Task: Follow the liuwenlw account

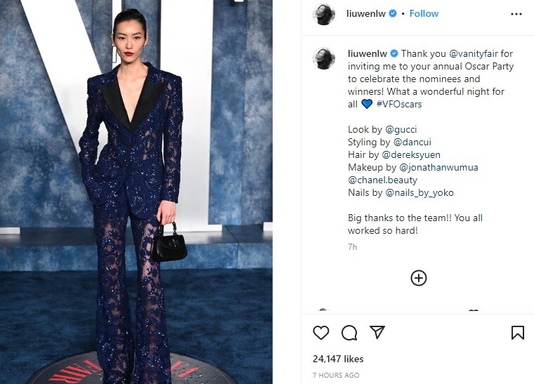Action: [424, 13]
